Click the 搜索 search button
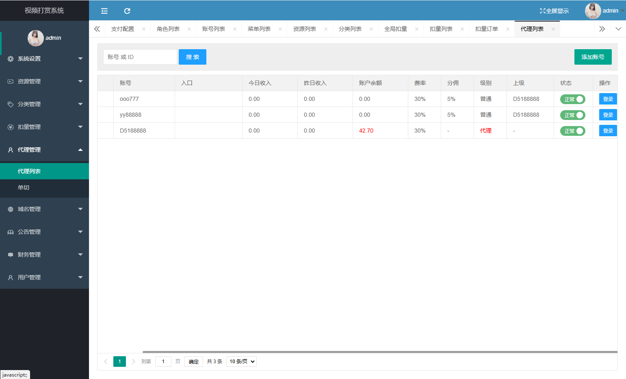This screenshot has width=626, height=379. point(193,57)
